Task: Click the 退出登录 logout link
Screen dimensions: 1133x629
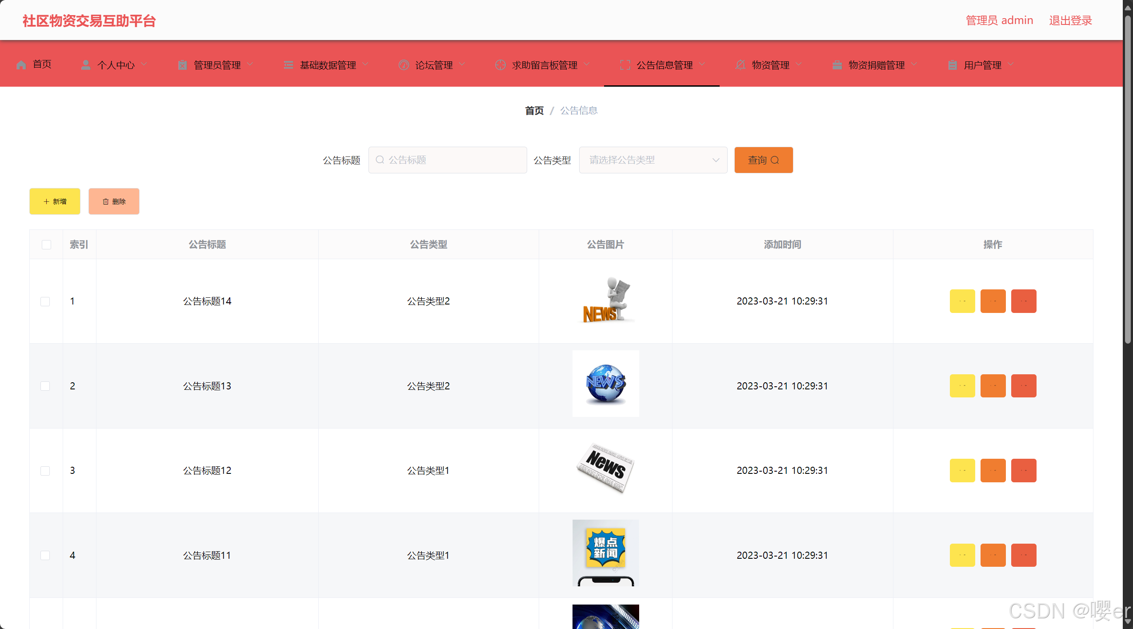Action: 1070,20
